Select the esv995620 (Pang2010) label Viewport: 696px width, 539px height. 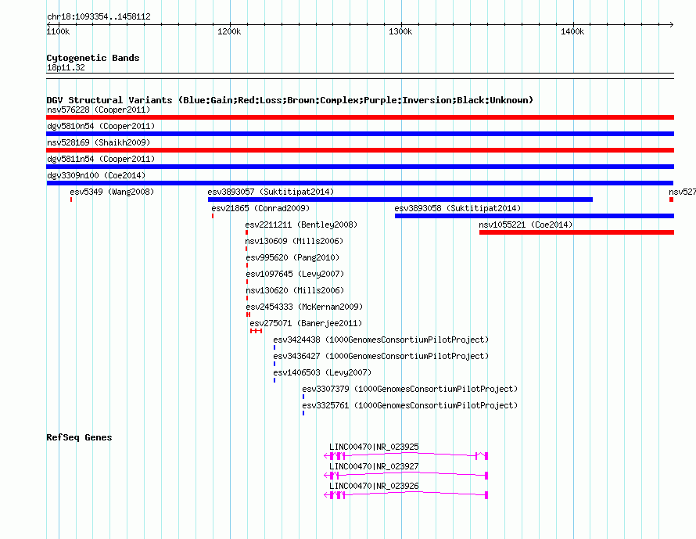tap(292, 257)
